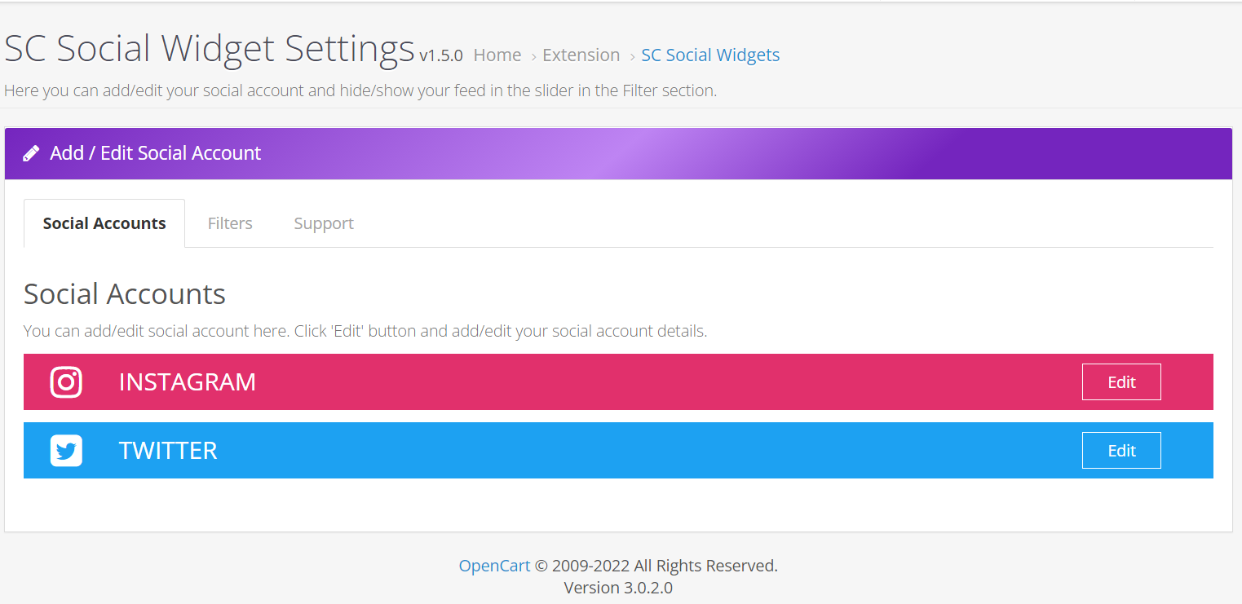Click the Add / Edit Social Account heading
This screenshot has height=604, width=1242.
pyautogui.click(x=156, y=153)
